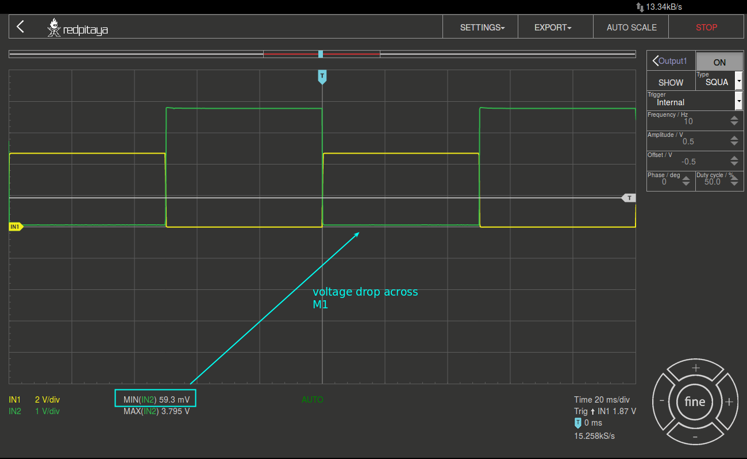Collapse the Output1 panel with back chevron
Screen dimensions: 747x459
(x=656, y=61)
